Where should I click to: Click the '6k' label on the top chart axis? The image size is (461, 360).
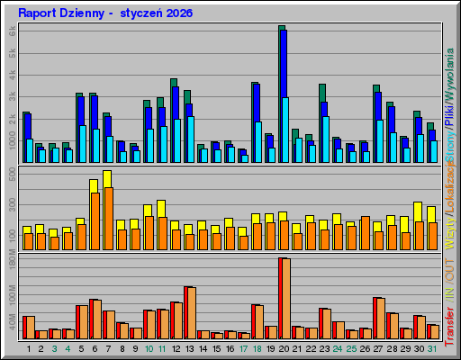[13, 31]
